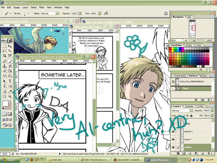Image resolution: width=217 pixels, height=163 pixels.
Task: Switch to deviantART Firefox taskbar window
Action: pyautogui.click(x=127, y=160)
